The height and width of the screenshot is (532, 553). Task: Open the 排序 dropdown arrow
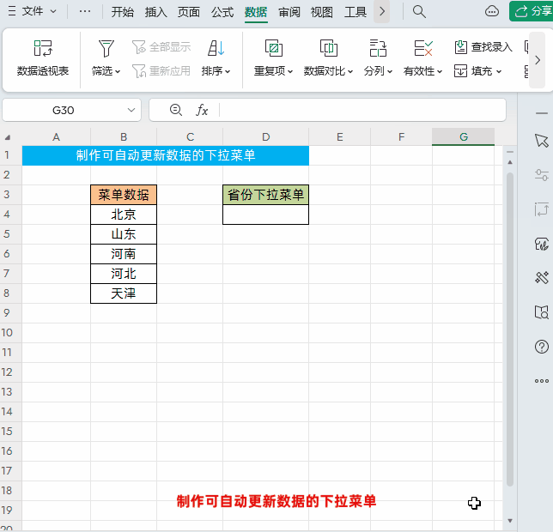(228, 72)
